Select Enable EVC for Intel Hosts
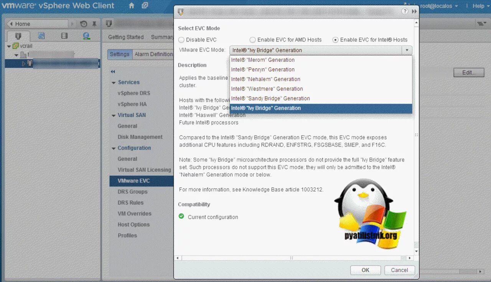 [335, 40]
